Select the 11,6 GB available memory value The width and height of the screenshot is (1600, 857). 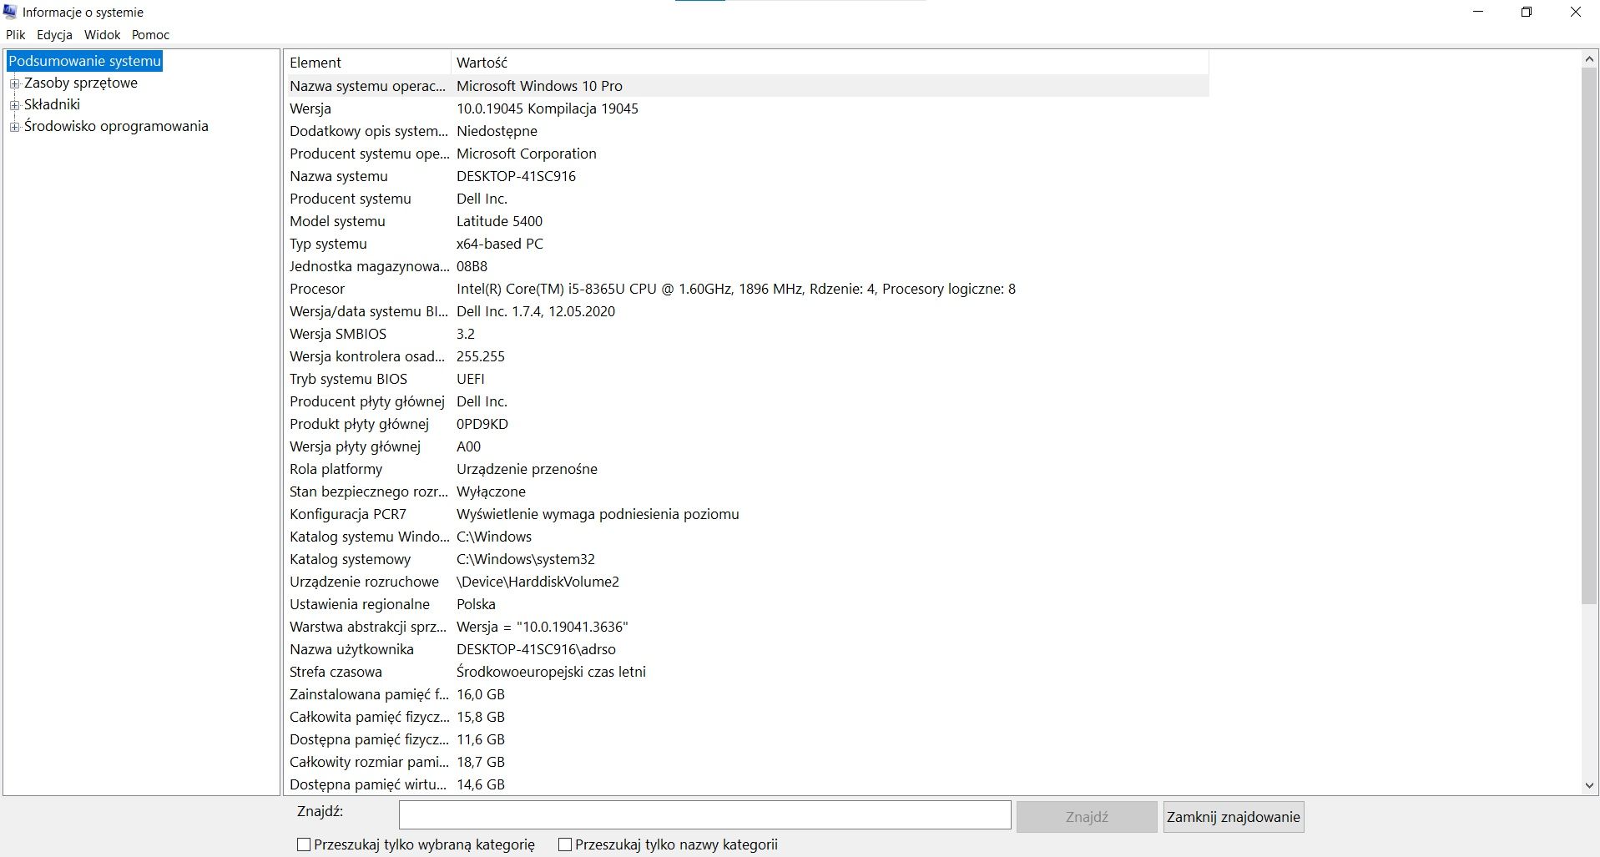coord(481,739)
